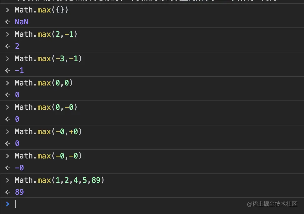This screenshot has height=214, width=304.
Task: Select the input Math.max(-3,-1)
Action: coord(48,58)
